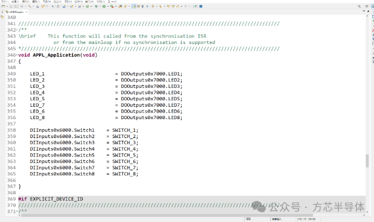This screenshot has height=222, width=374.
Task: Click the Save All toolbar icon
Action: coord(15,7)
